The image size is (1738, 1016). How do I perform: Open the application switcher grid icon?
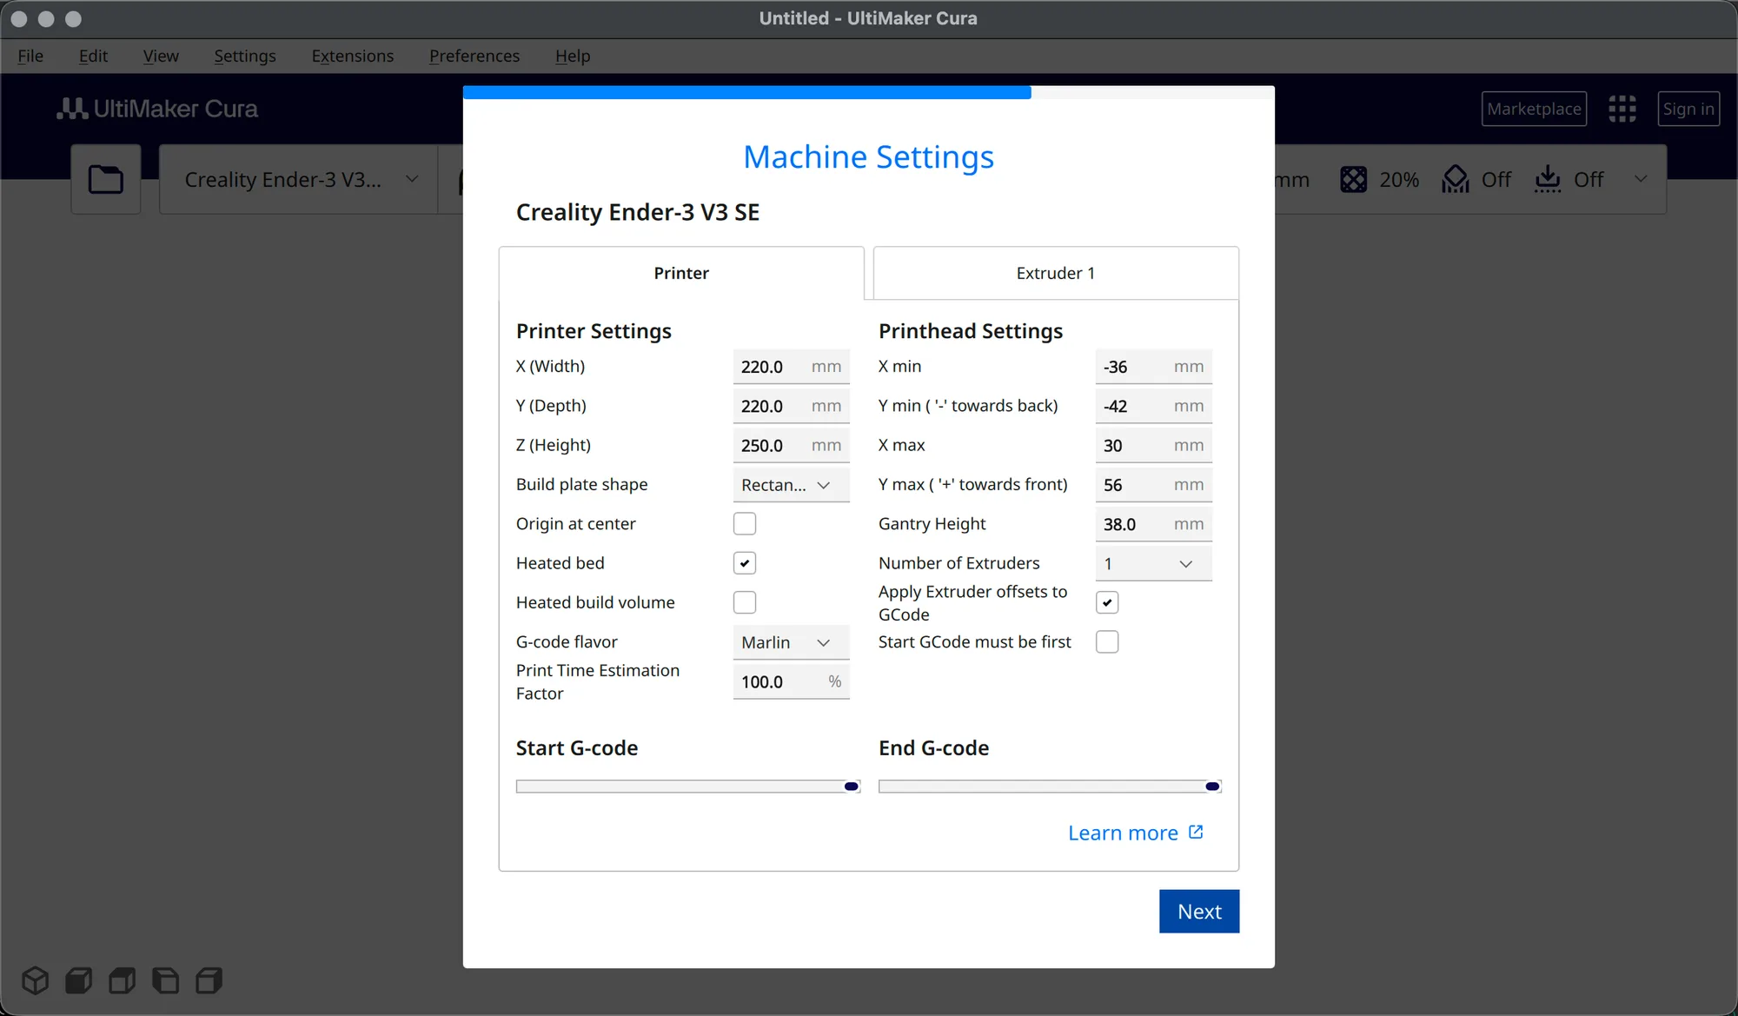[x=1622, y=109]
